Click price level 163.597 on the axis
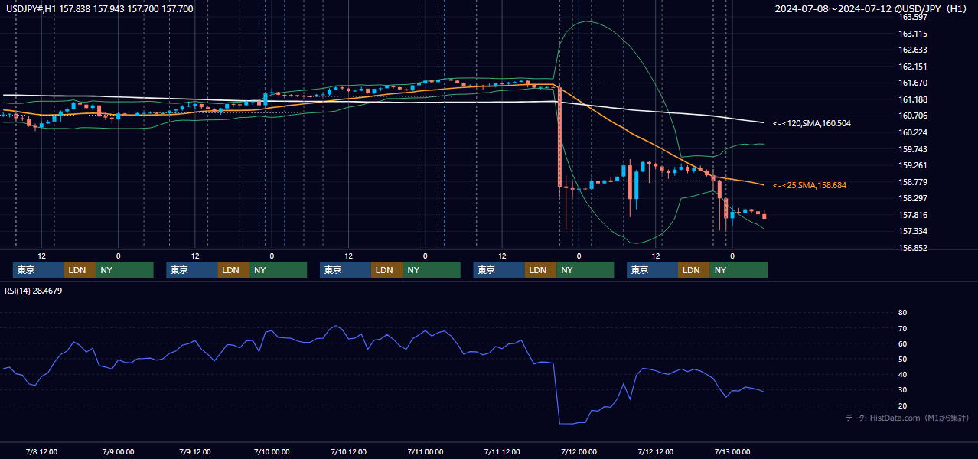 [913, 17]
